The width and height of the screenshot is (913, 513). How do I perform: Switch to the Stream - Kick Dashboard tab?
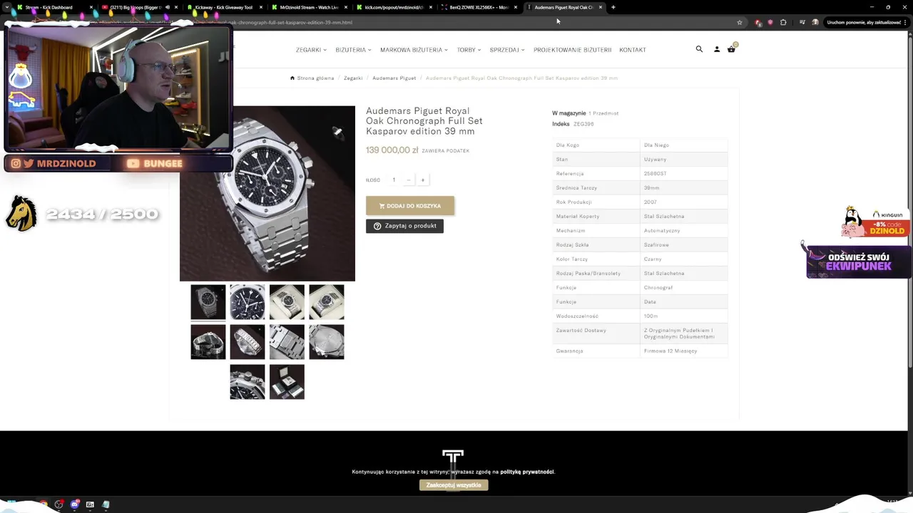(53, 7)
